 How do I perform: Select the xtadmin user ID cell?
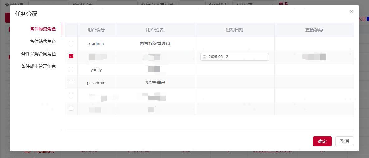click(96, 43)
